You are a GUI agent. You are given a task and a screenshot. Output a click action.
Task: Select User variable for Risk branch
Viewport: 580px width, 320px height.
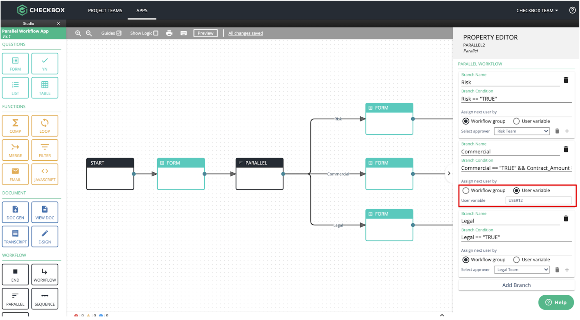516,121
